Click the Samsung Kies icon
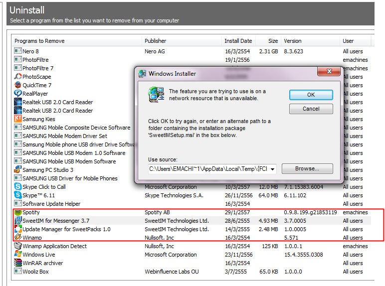This screenshot has width=385, height=286. [x=17, y=119]
